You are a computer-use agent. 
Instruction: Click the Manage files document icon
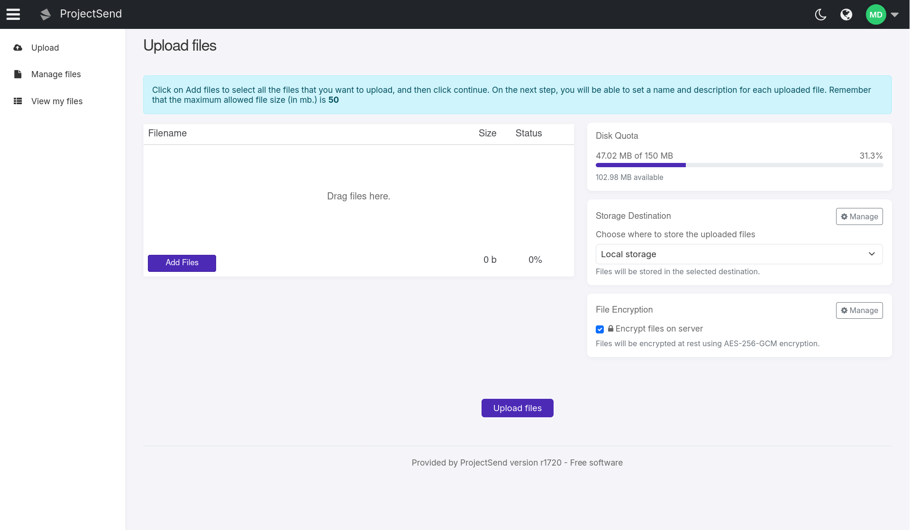[18, 74]
